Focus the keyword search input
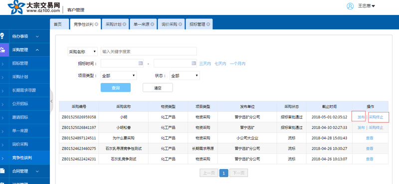The width and height of the screenshot is (399, 184). click(x=149, y=51)
